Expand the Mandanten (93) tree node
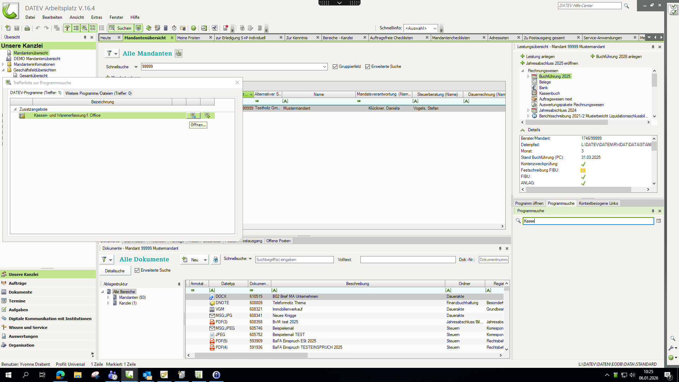Image resolution: width=679 pixels, height=382 pixels. (108, 297)
